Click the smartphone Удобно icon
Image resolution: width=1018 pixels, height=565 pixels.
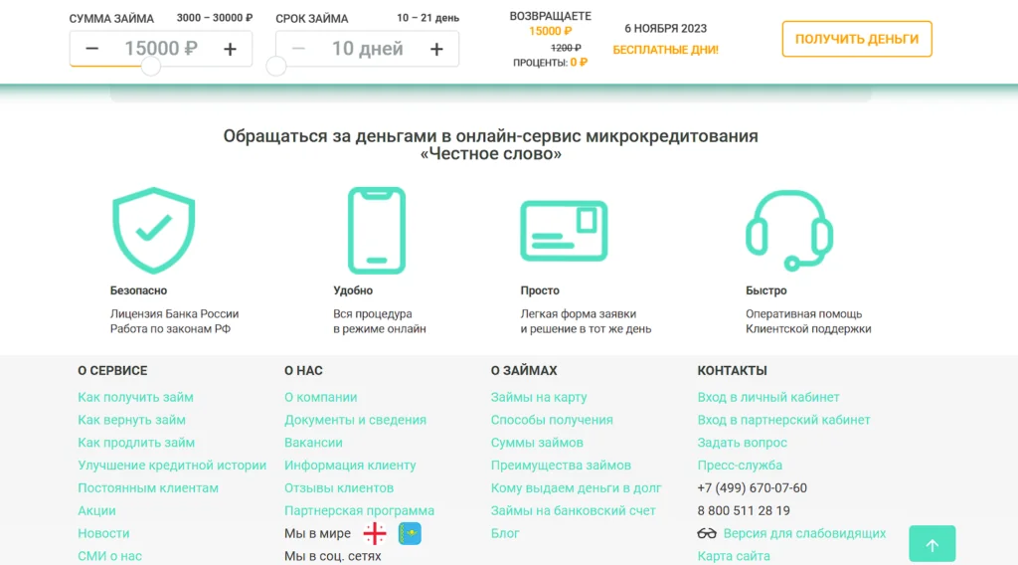tap(377, 231)
